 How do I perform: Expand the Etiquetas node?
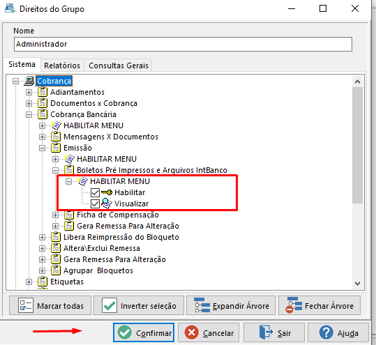point(29,282)
